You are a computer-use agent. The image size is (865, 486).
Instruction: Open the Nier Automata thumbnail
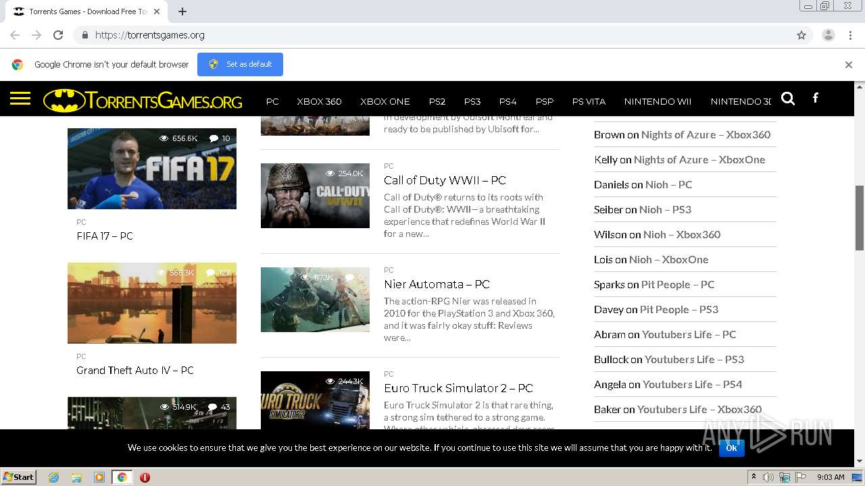(x=315, y=300)
